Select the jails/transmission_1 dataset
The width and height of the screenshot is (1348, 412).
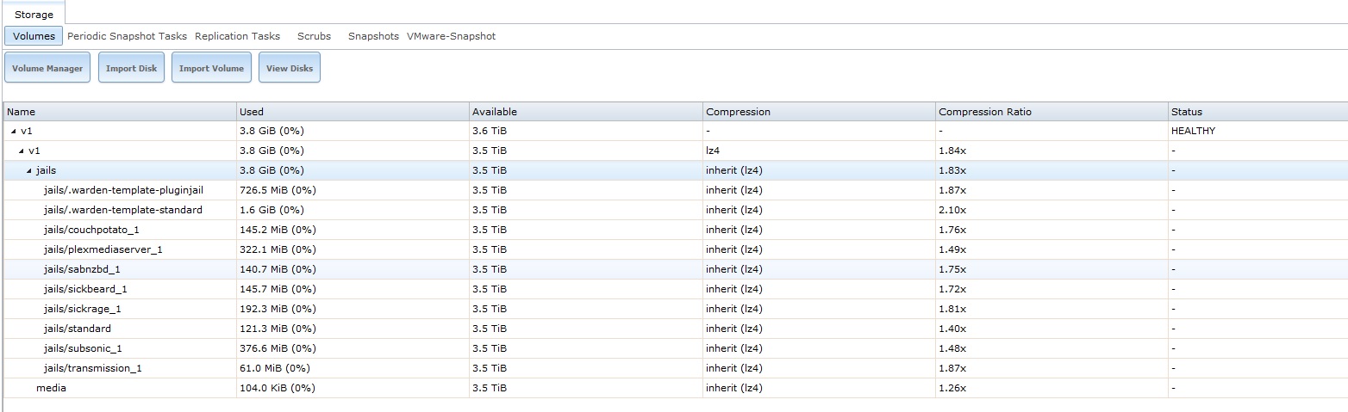(675, 368)
